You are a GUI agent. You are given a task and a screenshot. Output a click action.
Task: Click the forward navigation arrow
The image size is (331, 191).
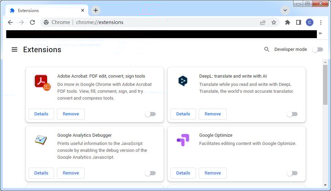point(21,22)
